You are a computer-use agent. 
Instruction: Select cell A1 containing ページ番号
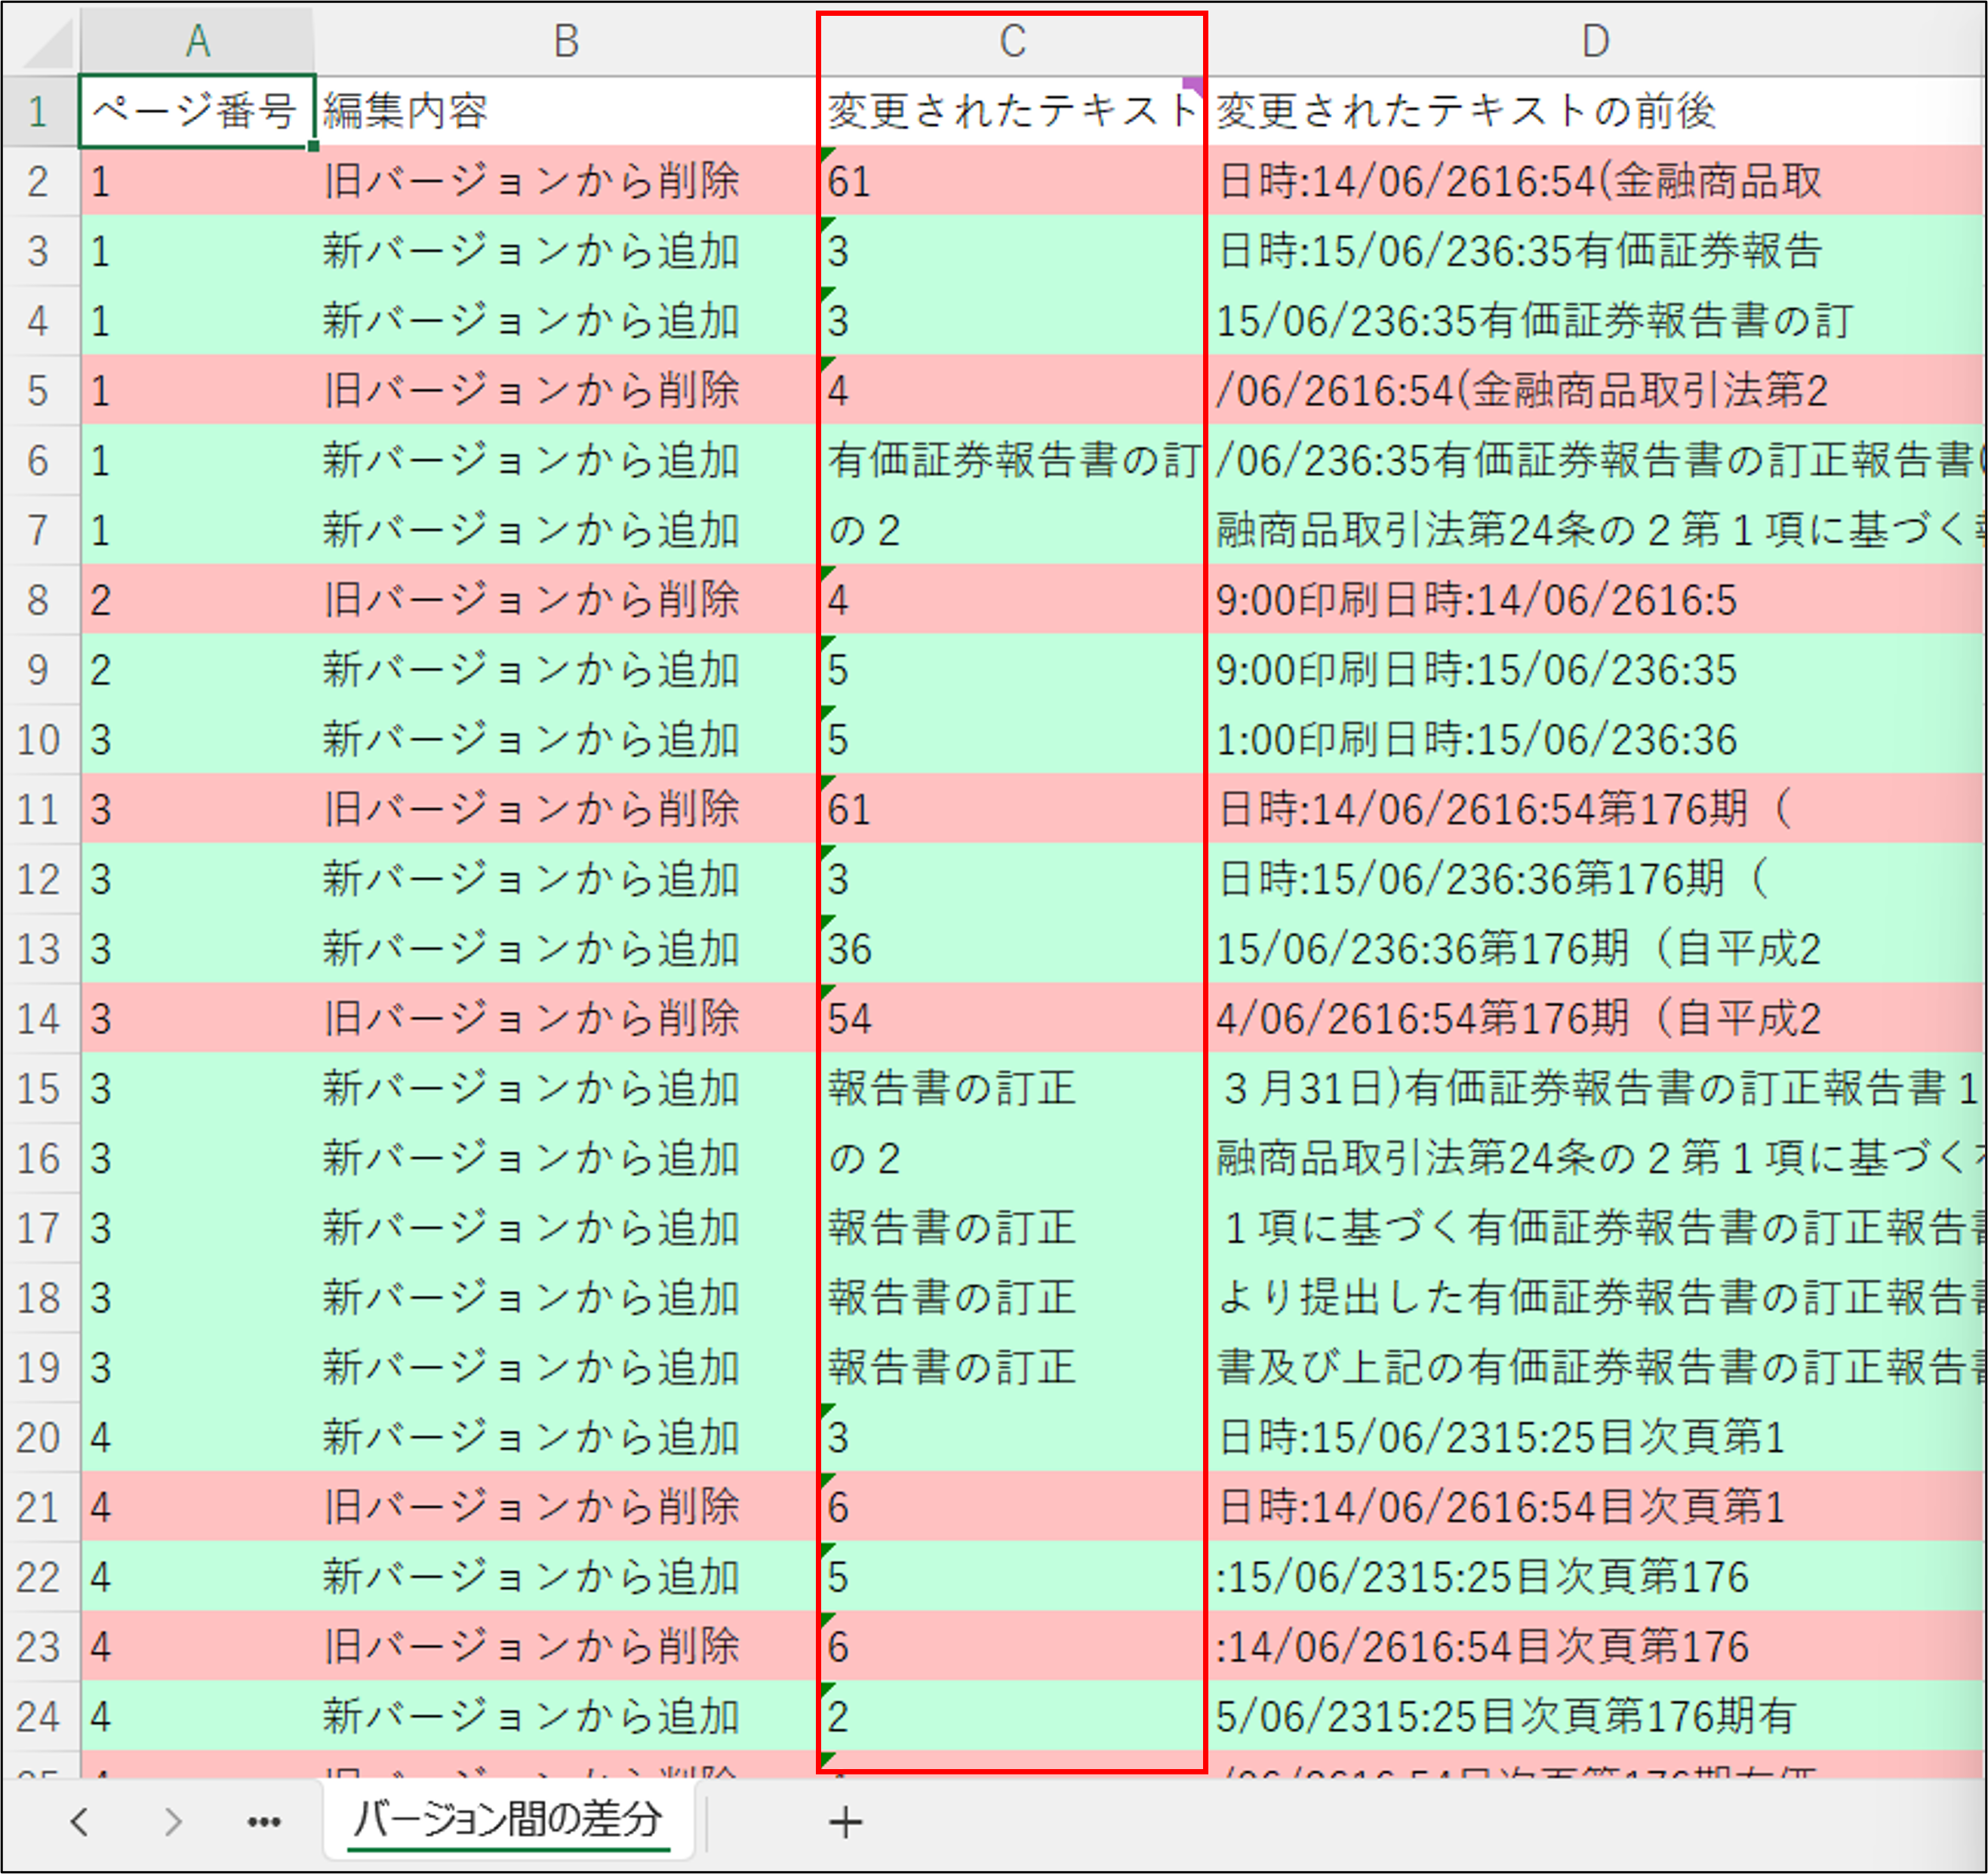[x=196, y=111]
